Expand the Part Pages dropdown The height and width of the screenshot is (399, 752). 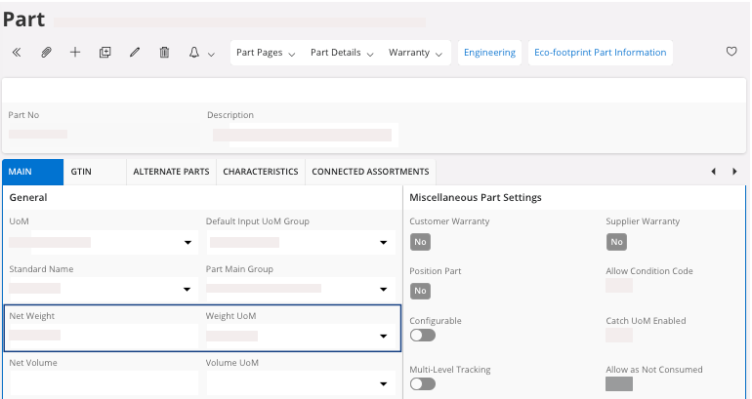[266, 53]
